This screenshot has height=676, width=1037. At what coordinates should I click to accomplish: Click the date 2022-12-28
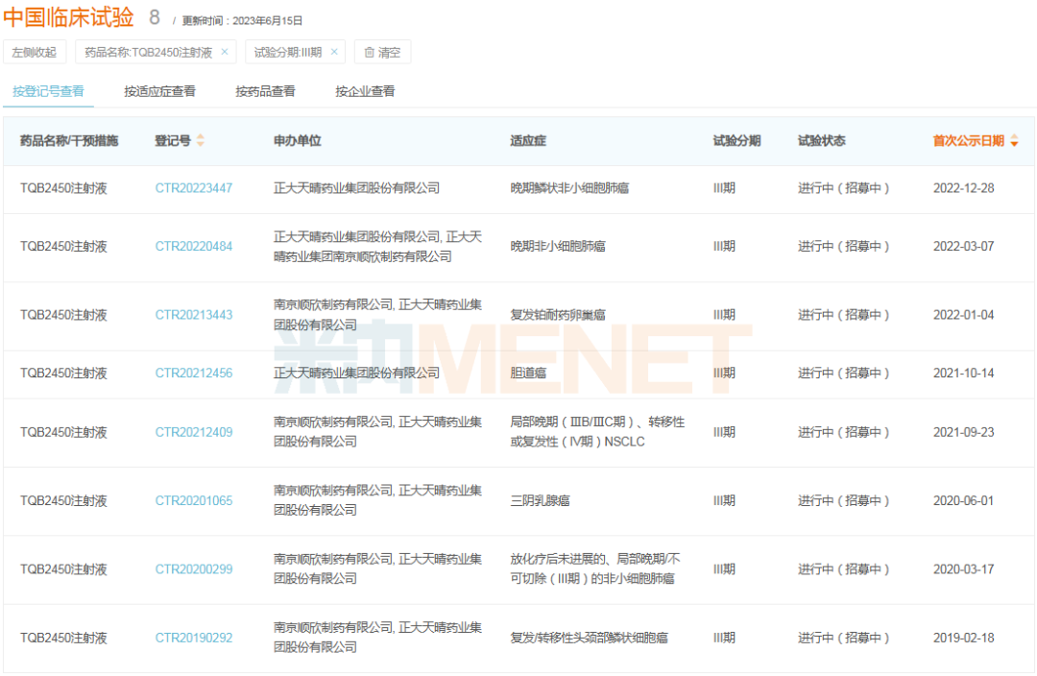click(964, 188)
